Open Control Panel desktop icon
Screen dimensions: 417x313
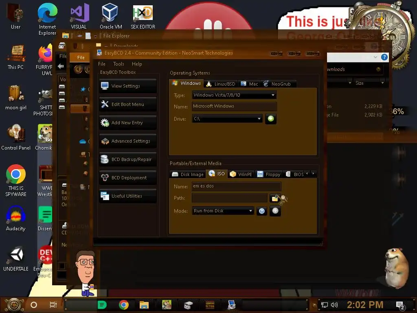click(x=16, y=137)
